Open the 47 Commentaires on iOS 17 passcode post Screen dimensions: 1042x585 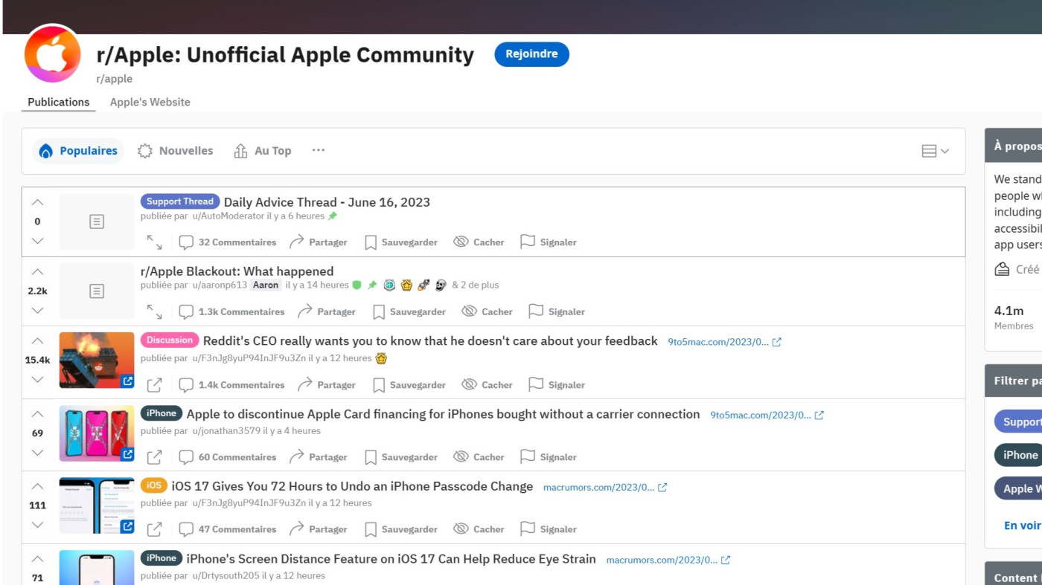[228, 529]
